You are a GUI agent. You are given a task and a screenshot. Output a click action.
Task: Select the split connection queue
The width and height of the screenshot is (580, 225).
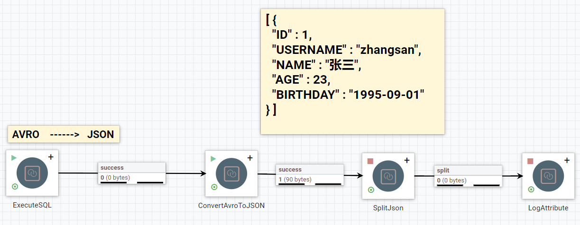tap(468, 175)
